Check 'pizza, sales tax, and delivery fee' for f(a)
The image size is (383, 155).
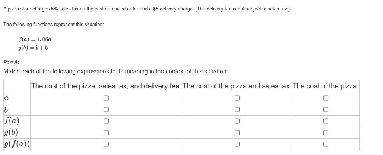[x=106, y=121]
